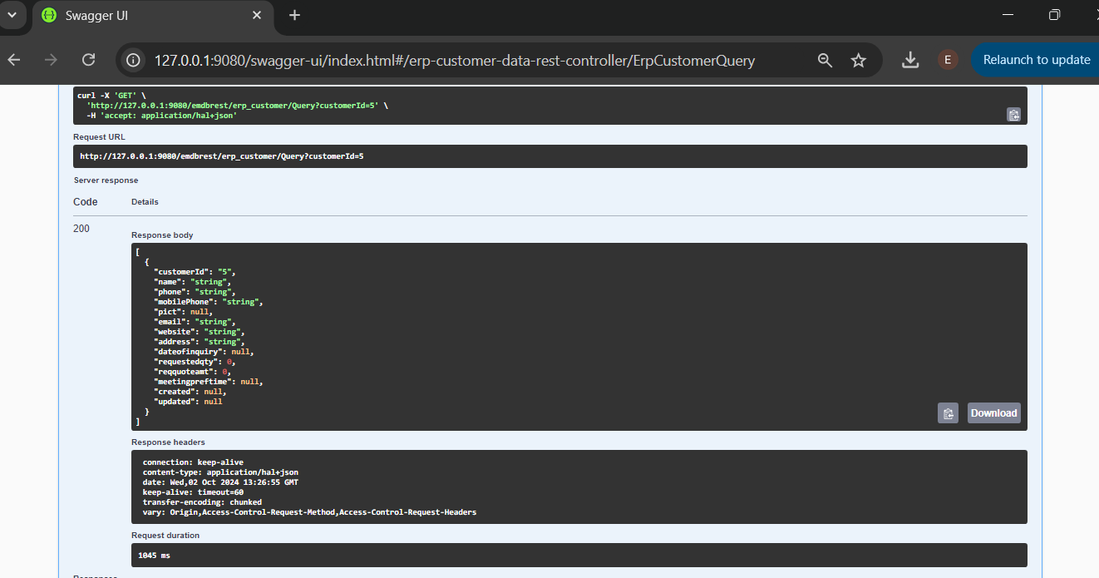Viewport: 1099px width, 578px height.
Task: Click the curl -X 'GET' line
Action: [x=111, y=96]
